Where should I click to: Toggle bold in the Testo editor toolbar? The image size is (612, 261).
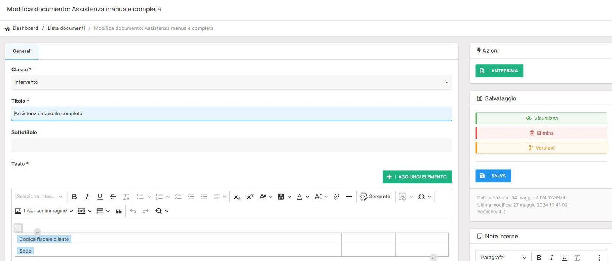(x=75, y=197)
